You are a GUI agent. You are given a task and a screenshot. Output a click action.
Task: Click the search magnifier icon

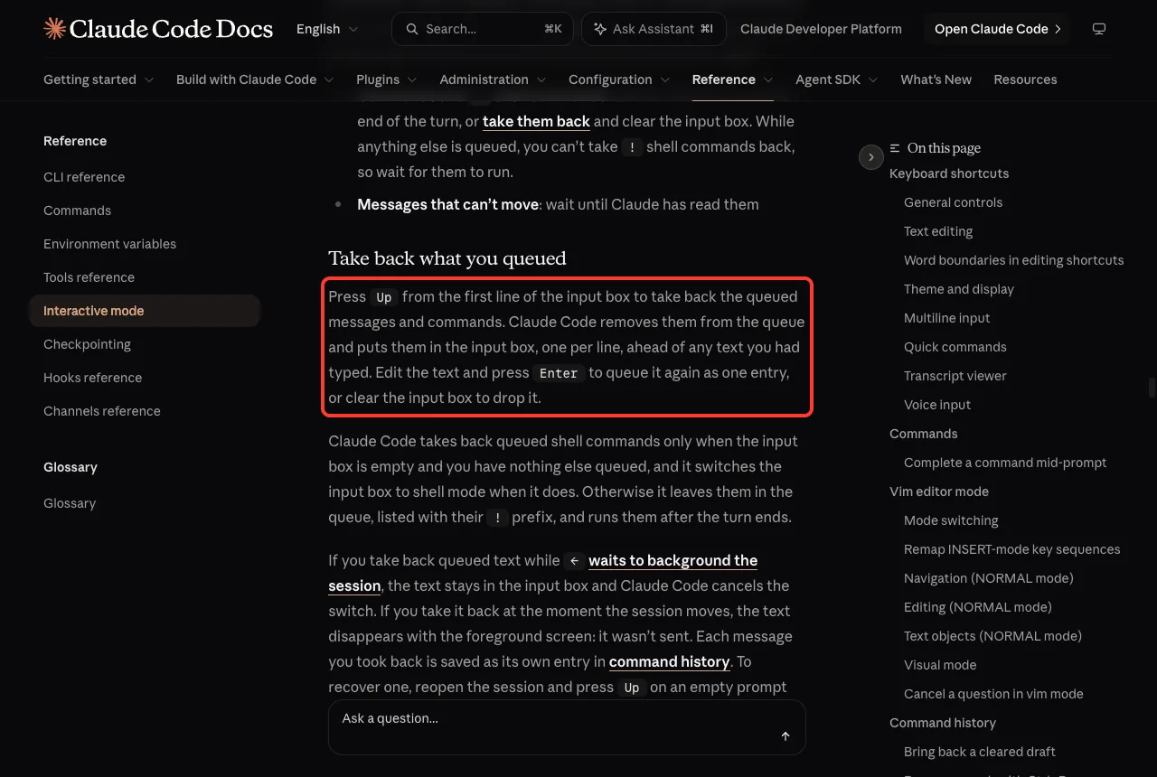click(x=412, y=29)
